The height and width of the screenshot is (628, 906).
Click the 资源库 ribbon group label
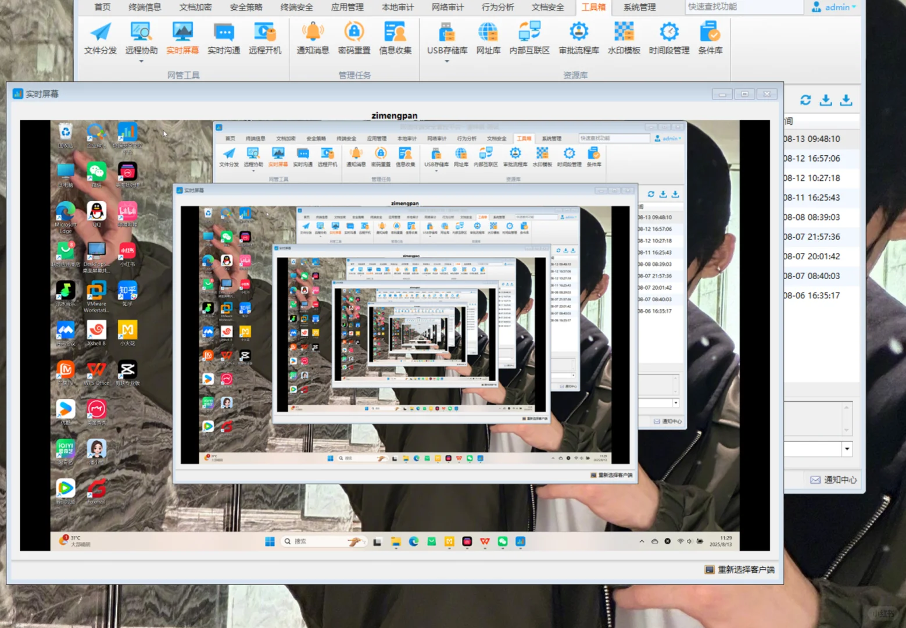[x=575, y=75]
